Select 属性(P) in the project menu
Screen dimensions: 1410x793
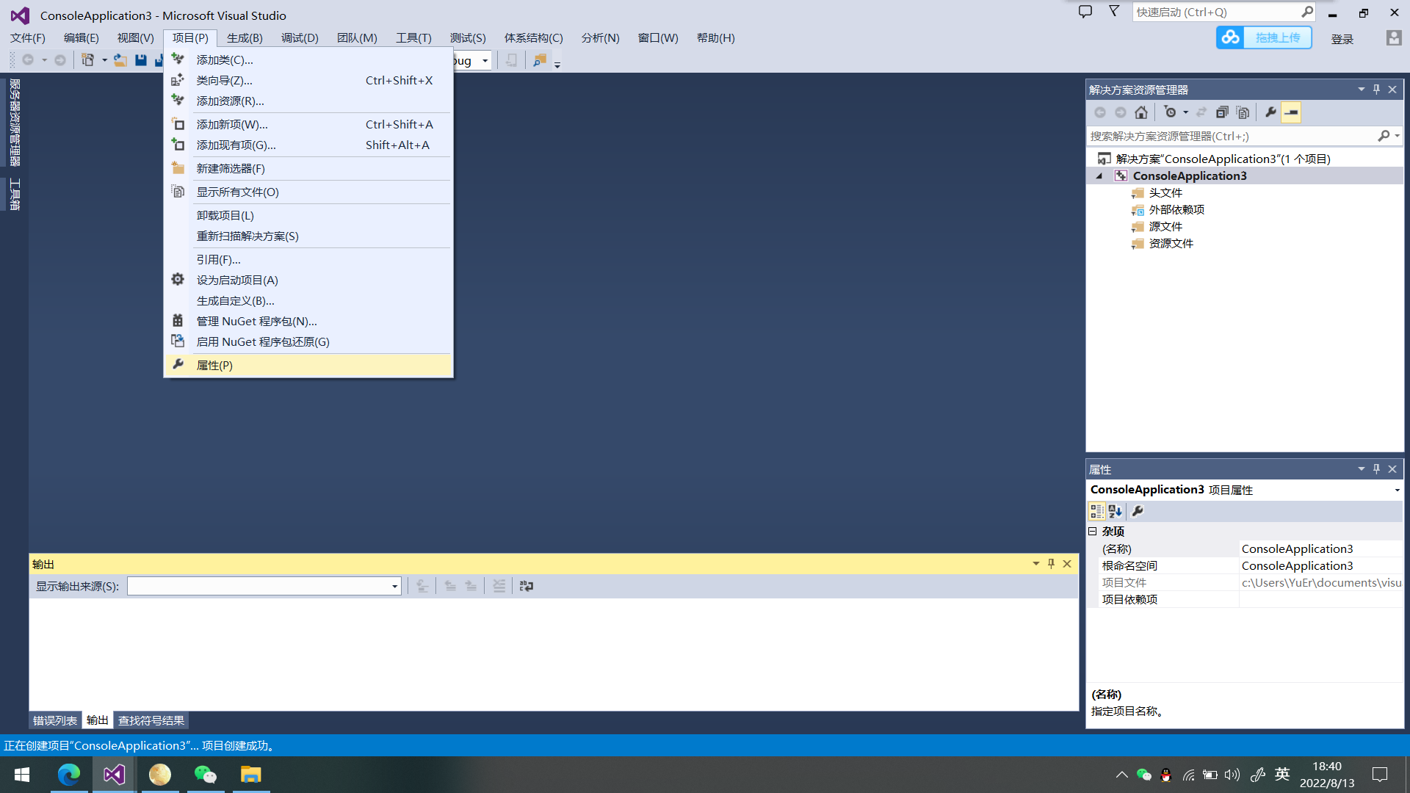[308, 365]
